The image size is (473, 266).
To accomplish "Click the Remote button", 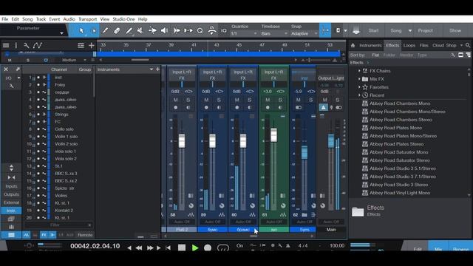I will [x=85, y=235].
